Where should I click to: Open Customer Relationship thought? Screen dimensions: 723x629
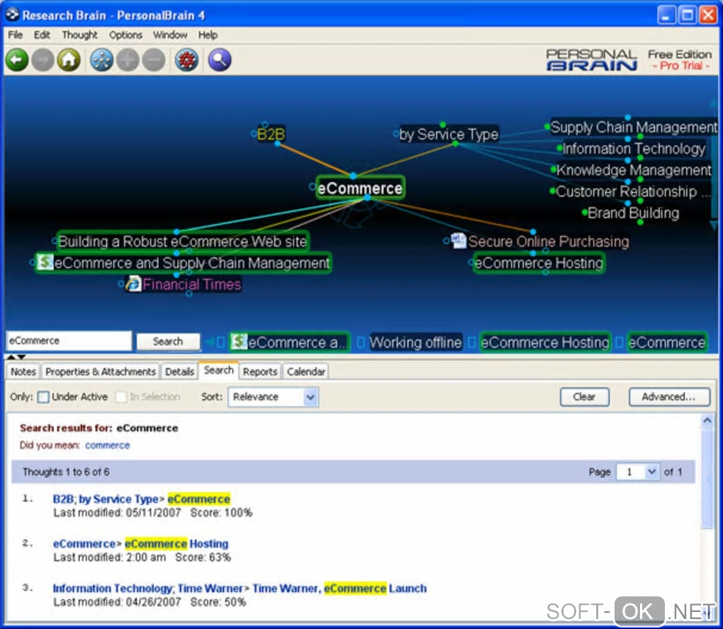(632, 191)
